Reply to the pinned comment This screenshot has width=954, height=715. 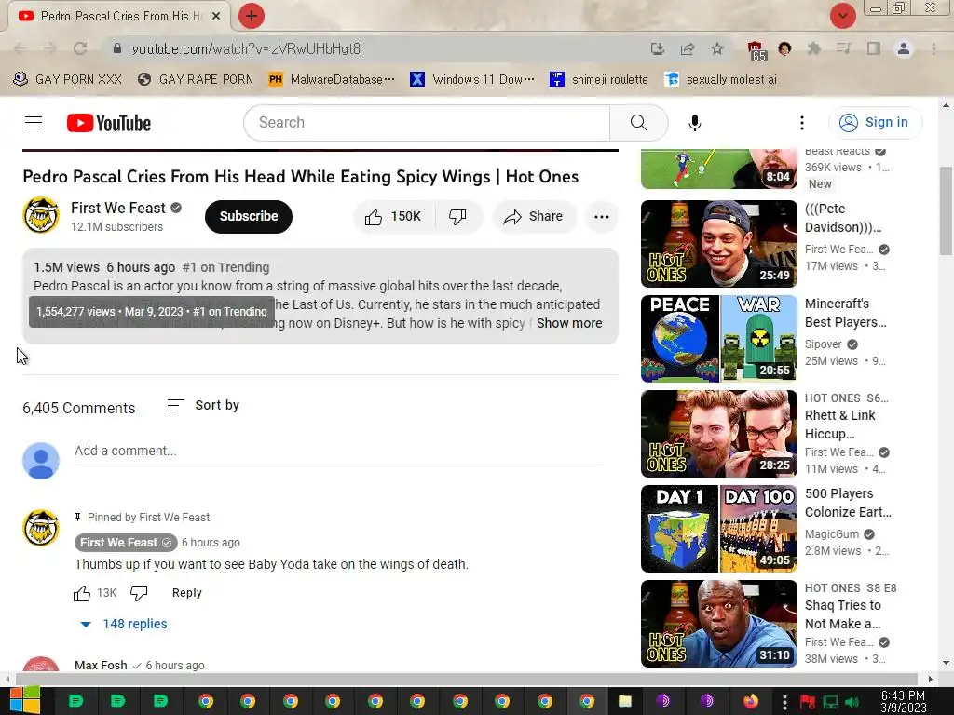tap(186, 593)
